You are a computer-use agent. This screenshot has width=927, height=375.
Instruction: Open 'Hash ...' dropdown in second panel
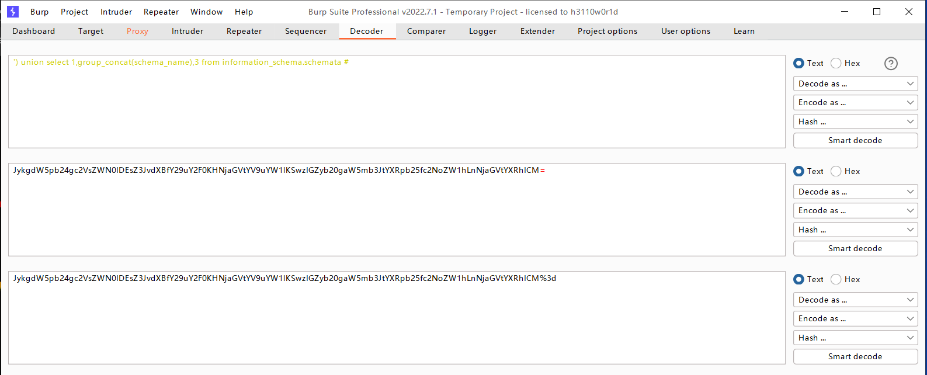855,230
